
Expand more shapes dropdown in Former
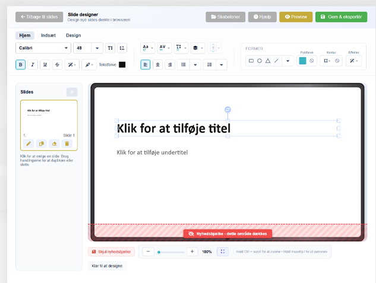click(287, 61)
